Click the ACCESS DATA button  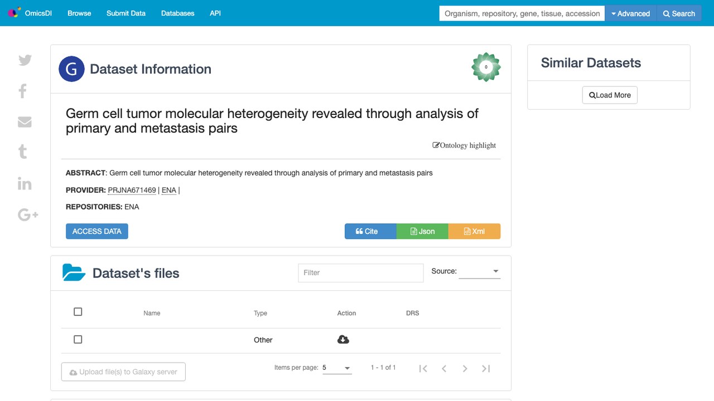coord(97,231)
